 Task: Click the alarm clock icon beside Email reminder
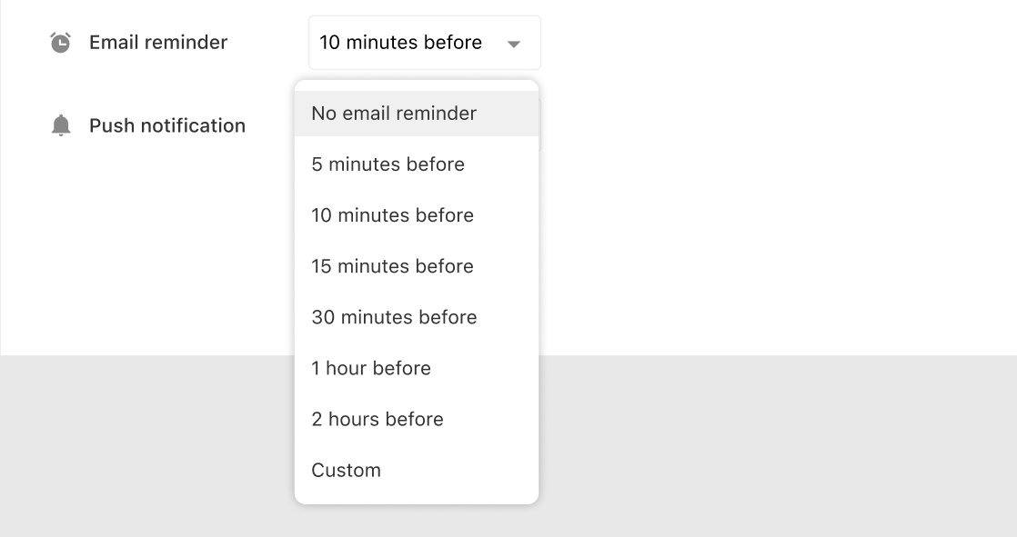coord(60,43)
